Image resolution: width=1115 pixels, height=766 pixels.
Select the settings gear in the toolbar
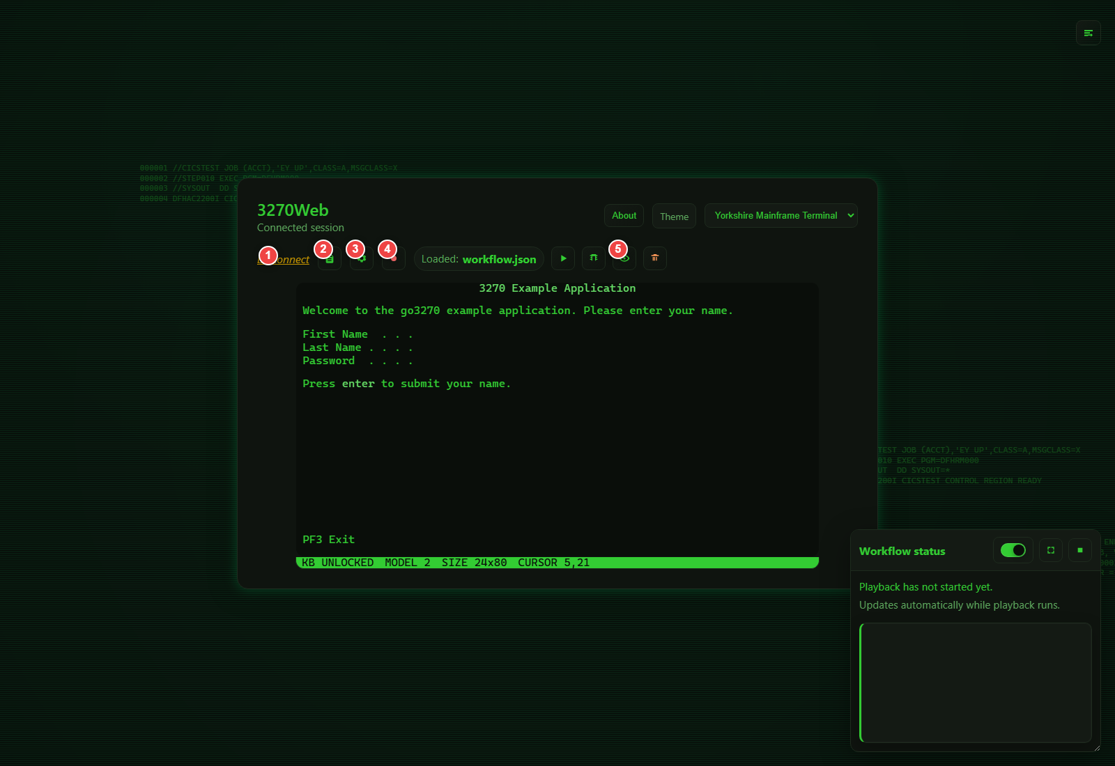coord(362,258)
